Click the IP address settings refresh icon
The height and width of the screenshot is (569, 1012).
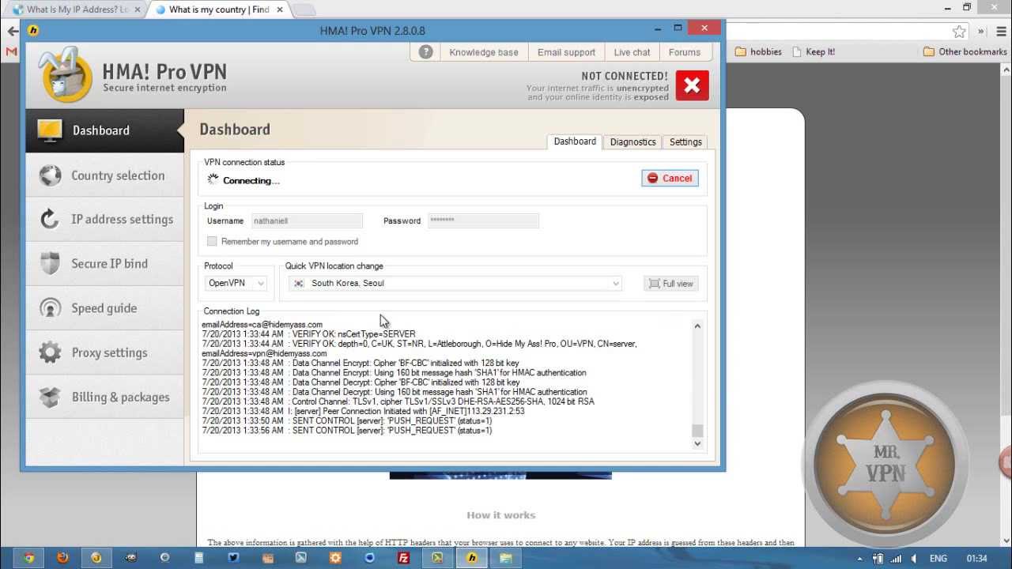click(50, 220)
